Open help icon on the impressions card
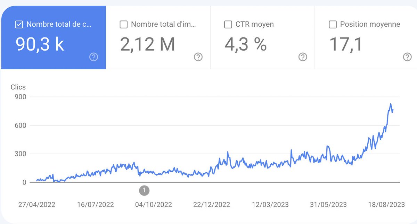The height and width of the screenshot is (224, 417). pos(198,57)
